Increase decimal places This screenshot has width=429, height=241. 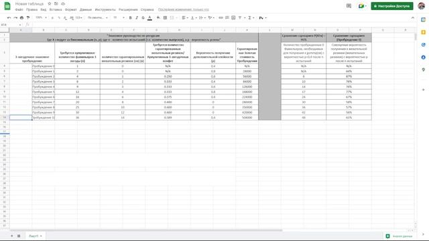(72, 18)
